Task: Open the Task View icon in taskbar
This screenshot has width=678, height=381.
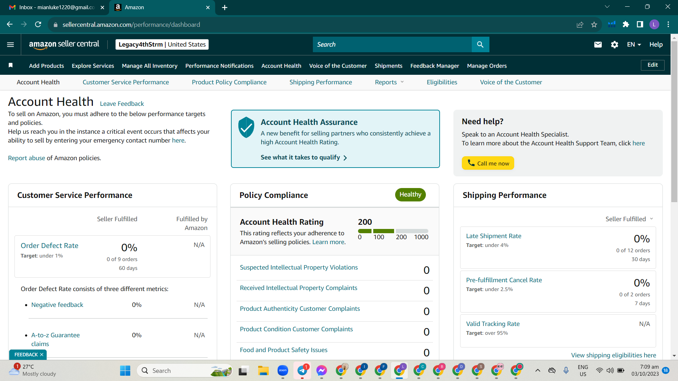Action: 243,371
